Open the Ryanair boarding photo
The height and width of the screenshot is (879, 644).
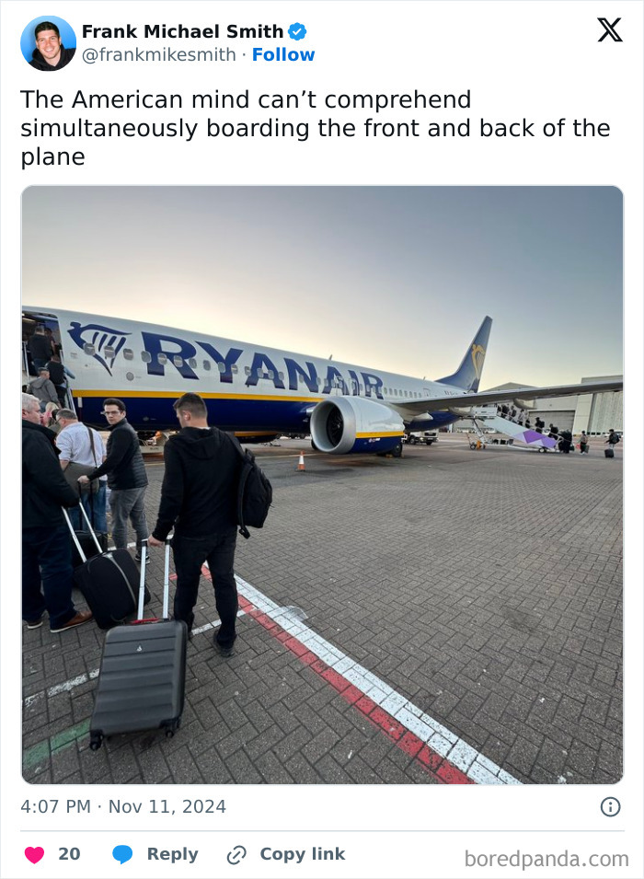[x=322, y=485]
